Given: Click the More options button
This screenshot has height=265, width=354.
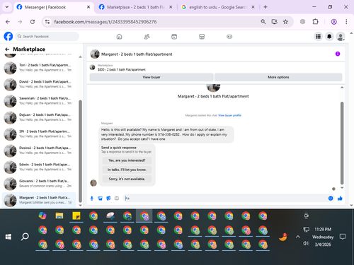Looking at the screenshot, I should tap(278, 77).
